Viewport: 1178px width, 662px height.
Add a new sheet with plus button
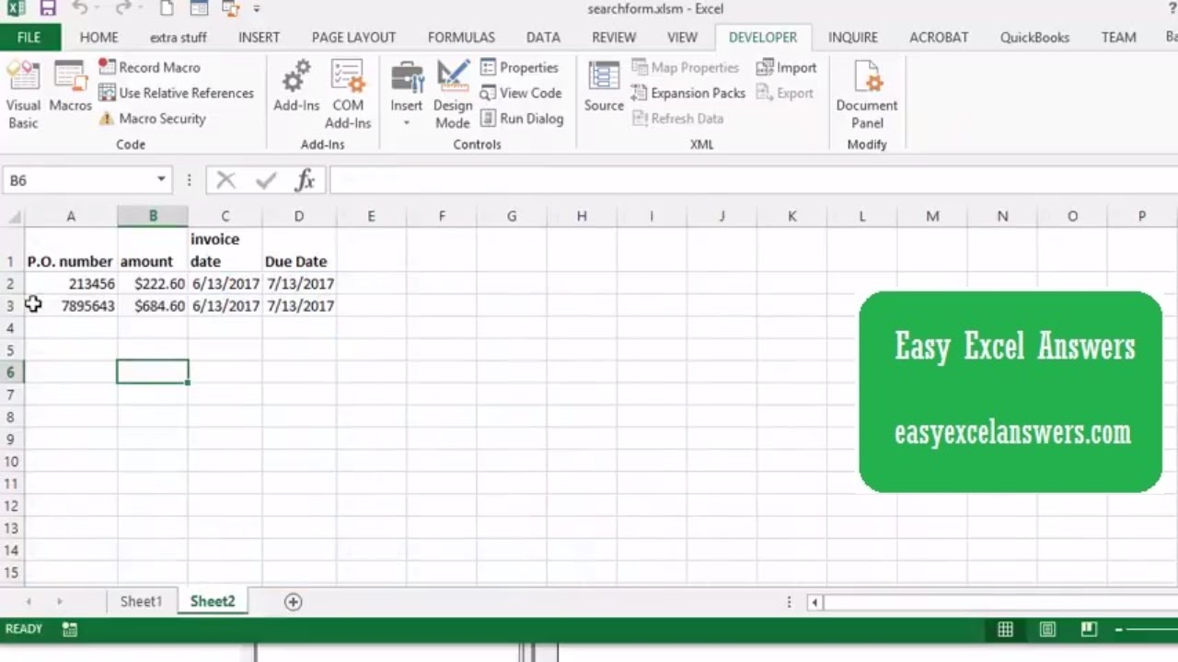click(293, 601)
